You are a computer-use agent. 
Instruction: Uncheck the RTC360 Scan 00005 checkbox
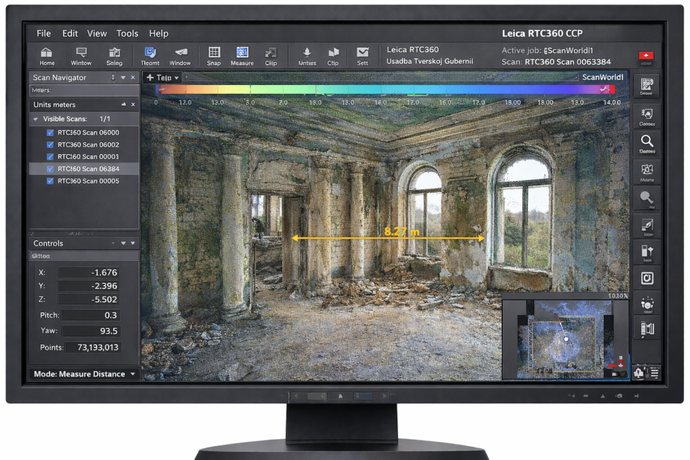point(50,181)
